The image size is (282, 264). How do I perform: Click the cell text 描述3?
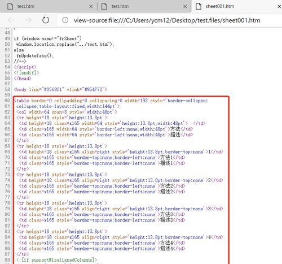pyautogui.click(x=166, y=220)
